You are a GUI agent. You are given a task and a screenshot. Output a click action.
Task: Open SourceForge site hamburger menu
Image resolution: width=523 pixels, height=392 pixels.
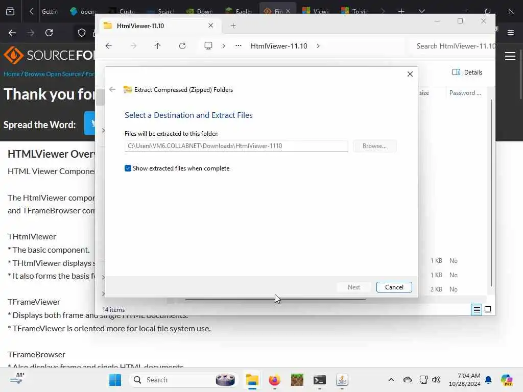pos(510,56)
